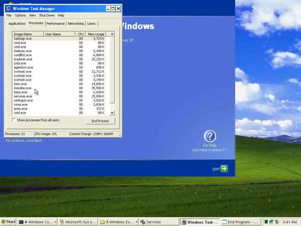Open the Help menu
This screenshot has width=301, height=226.
61,15
